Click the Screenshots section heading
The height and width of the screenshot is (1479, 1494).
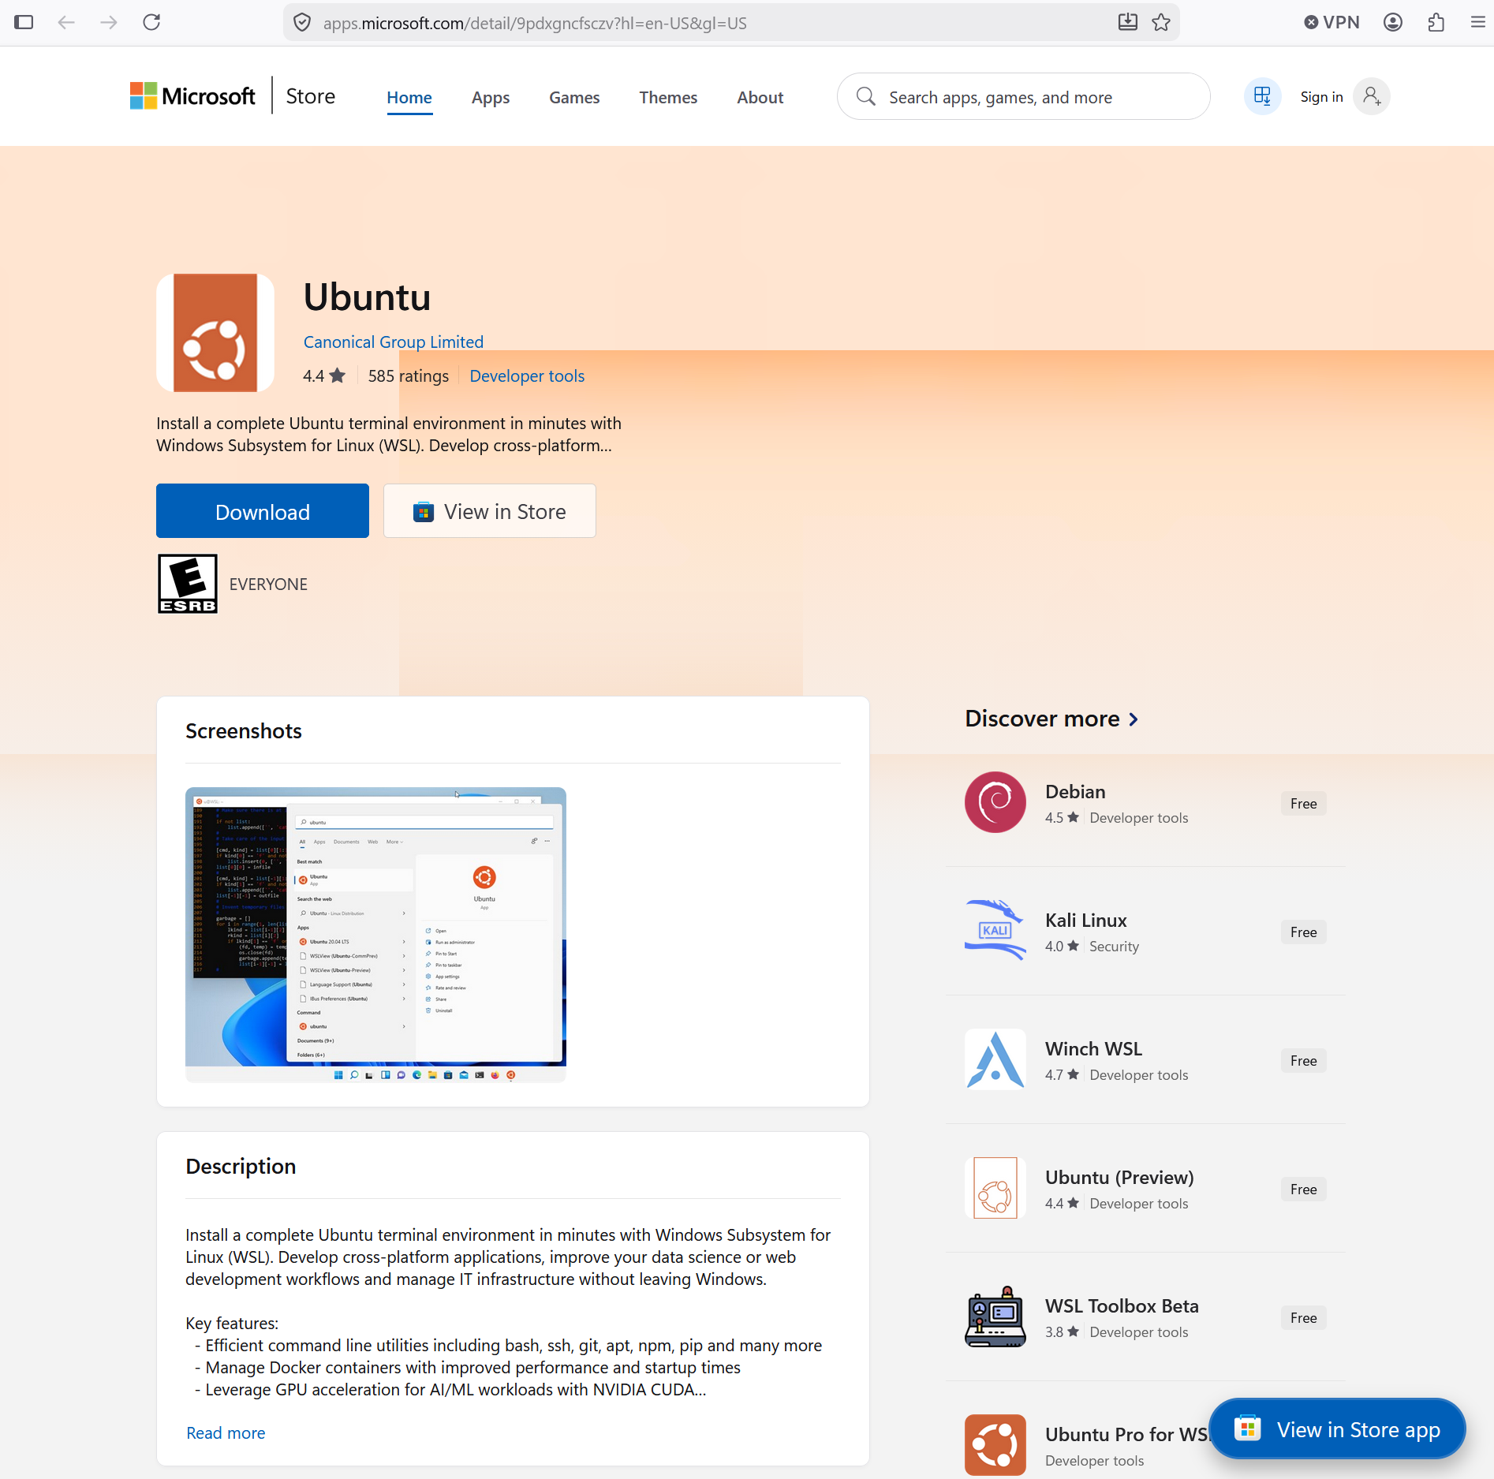click(x=244, y=730)
